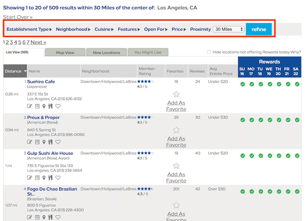Expand the Features filter

(x=129, y=29)
